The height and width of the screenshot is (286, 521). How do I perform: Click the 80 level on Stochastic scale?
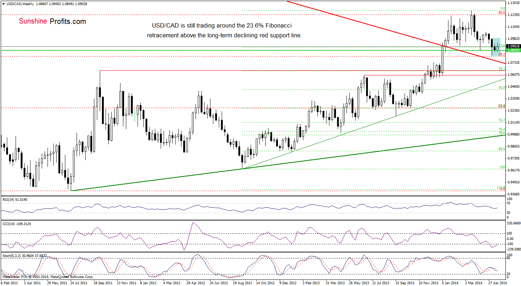point(509,258)
